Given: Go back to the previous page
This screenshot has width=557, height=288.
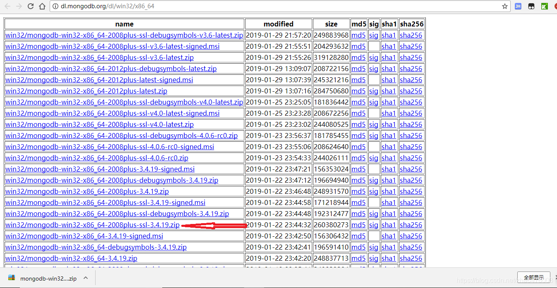Looking at the screenshot, I should pos(7,6).
